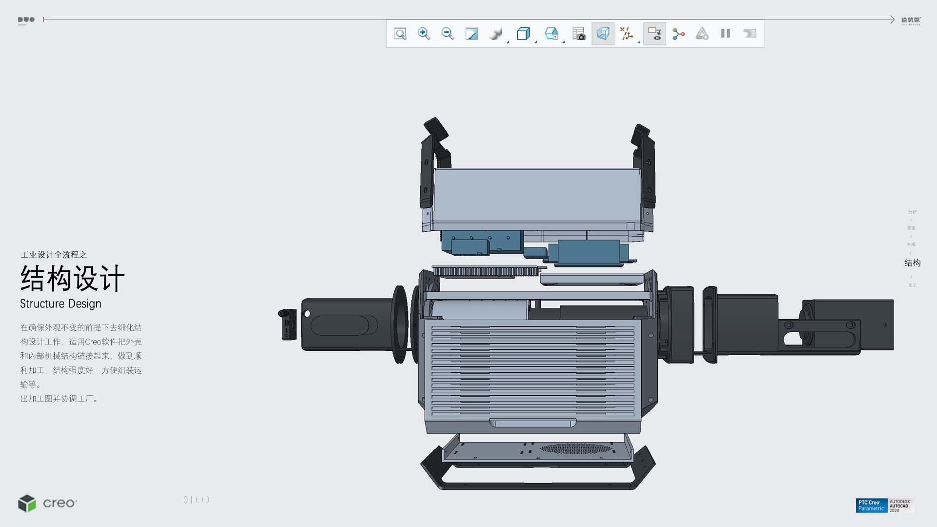Select the 分析 section in side navigation

[x=912, y=212]
